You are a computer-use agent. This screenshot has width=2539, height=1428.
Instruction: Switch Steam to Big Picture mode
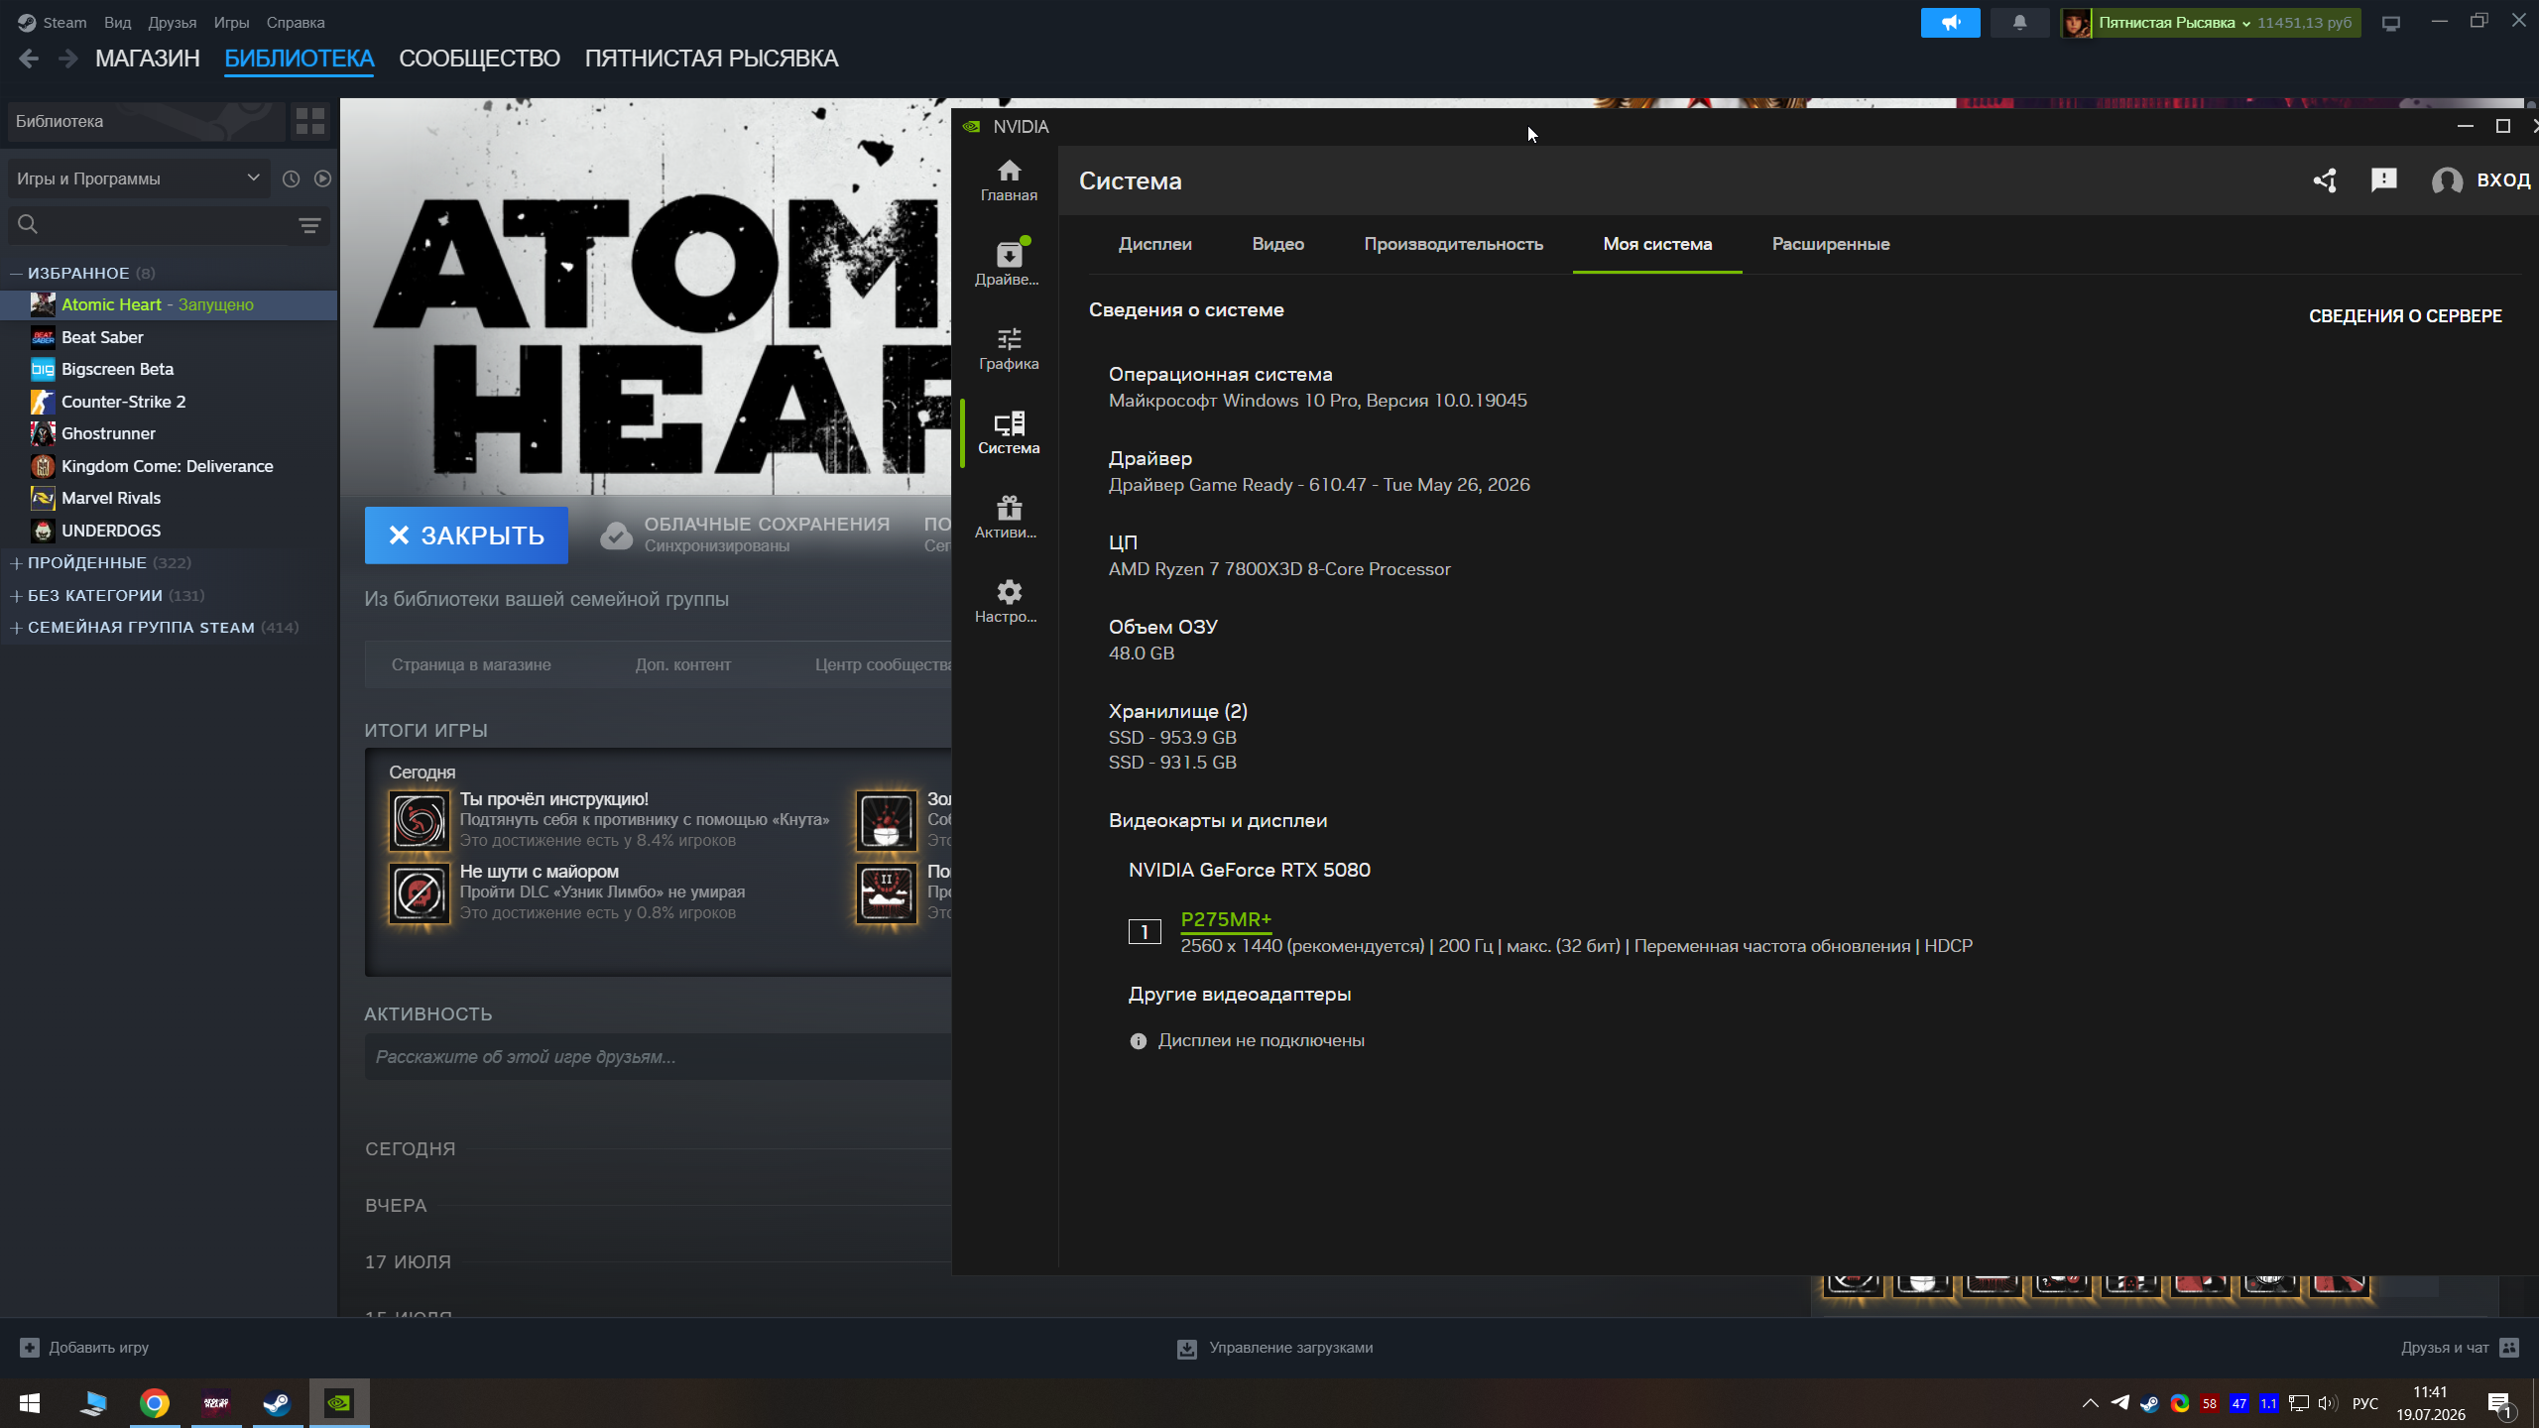pos(2391,23)
